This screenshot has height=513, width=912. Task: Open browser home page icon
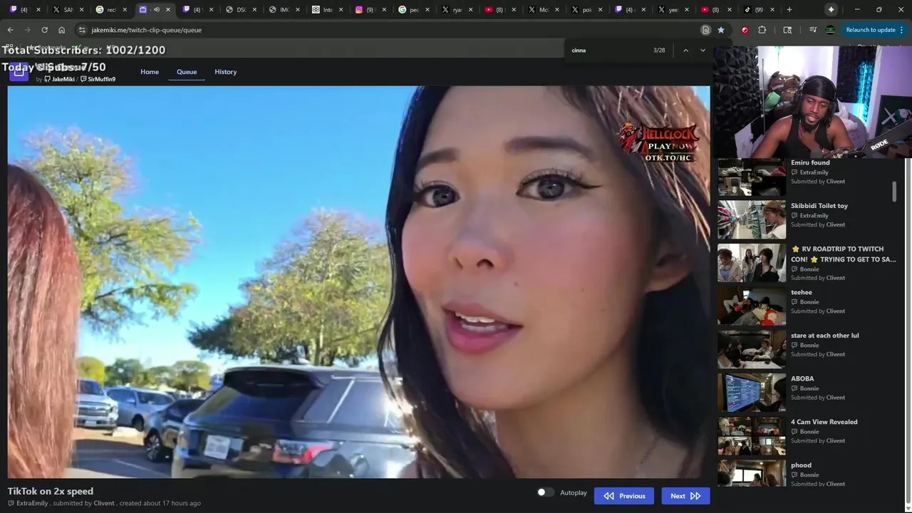(61, 30)
